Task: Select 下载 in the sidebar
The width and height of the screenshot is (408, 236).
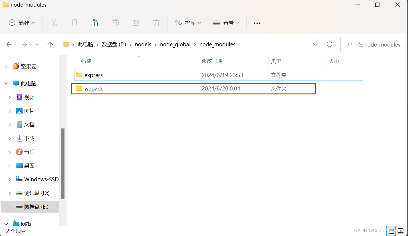Action: tap(29, 138)
